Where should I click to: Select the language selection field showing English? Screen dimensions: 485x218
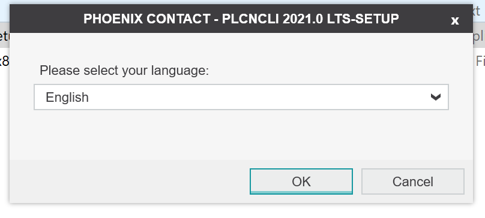pyautogui.click(x=241, y=97)
